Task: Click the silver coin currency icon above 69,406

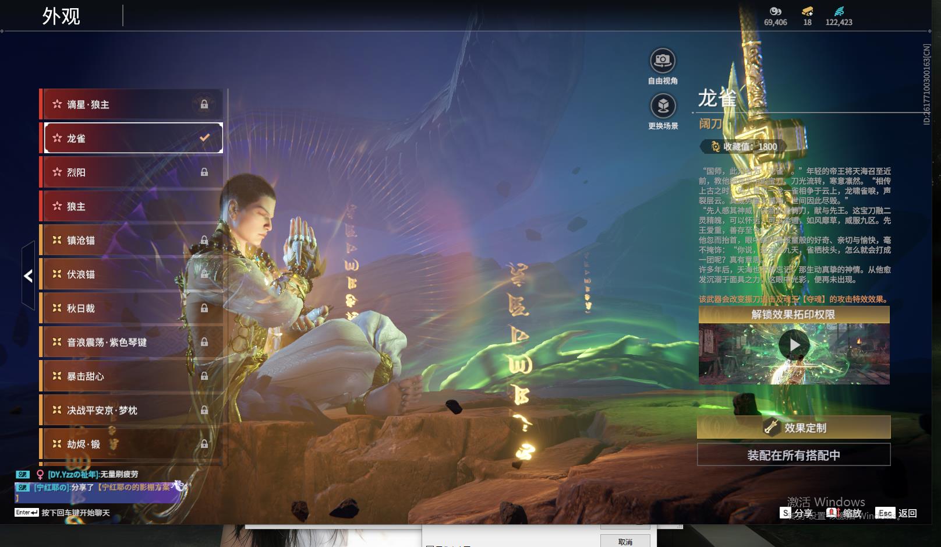Action: point(775,11)
